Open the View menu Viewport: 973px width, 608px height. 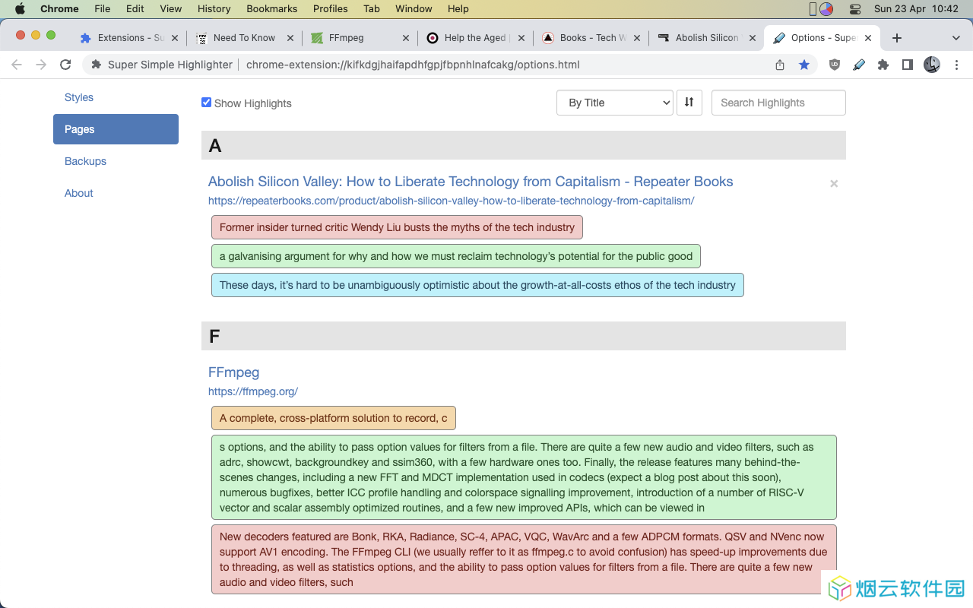pos(171,8)
